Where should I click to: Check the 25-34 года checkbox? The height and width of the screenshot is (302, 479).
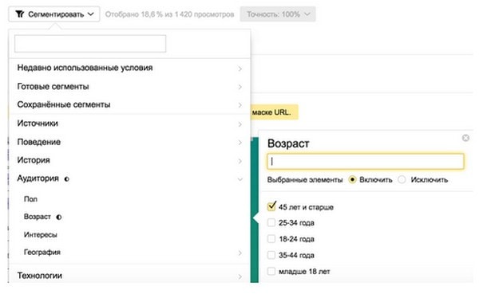pyautogui.click(x=271, y=222)
